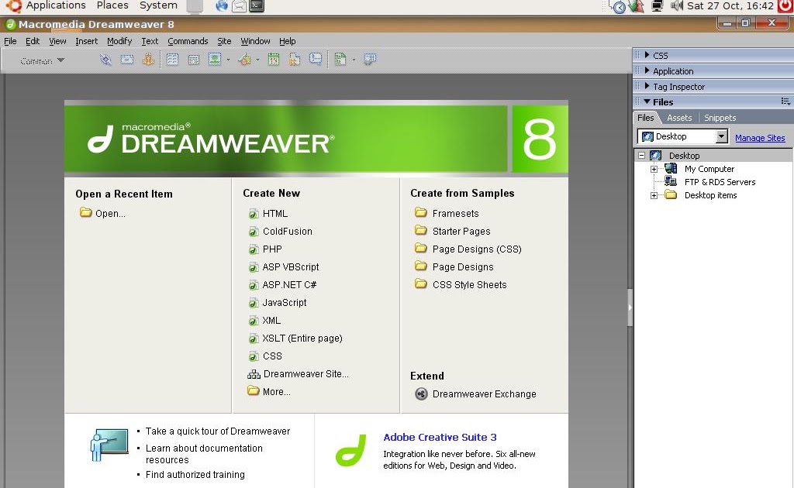
Task: Open the Modify menu
Action: [x=119, y=41]
